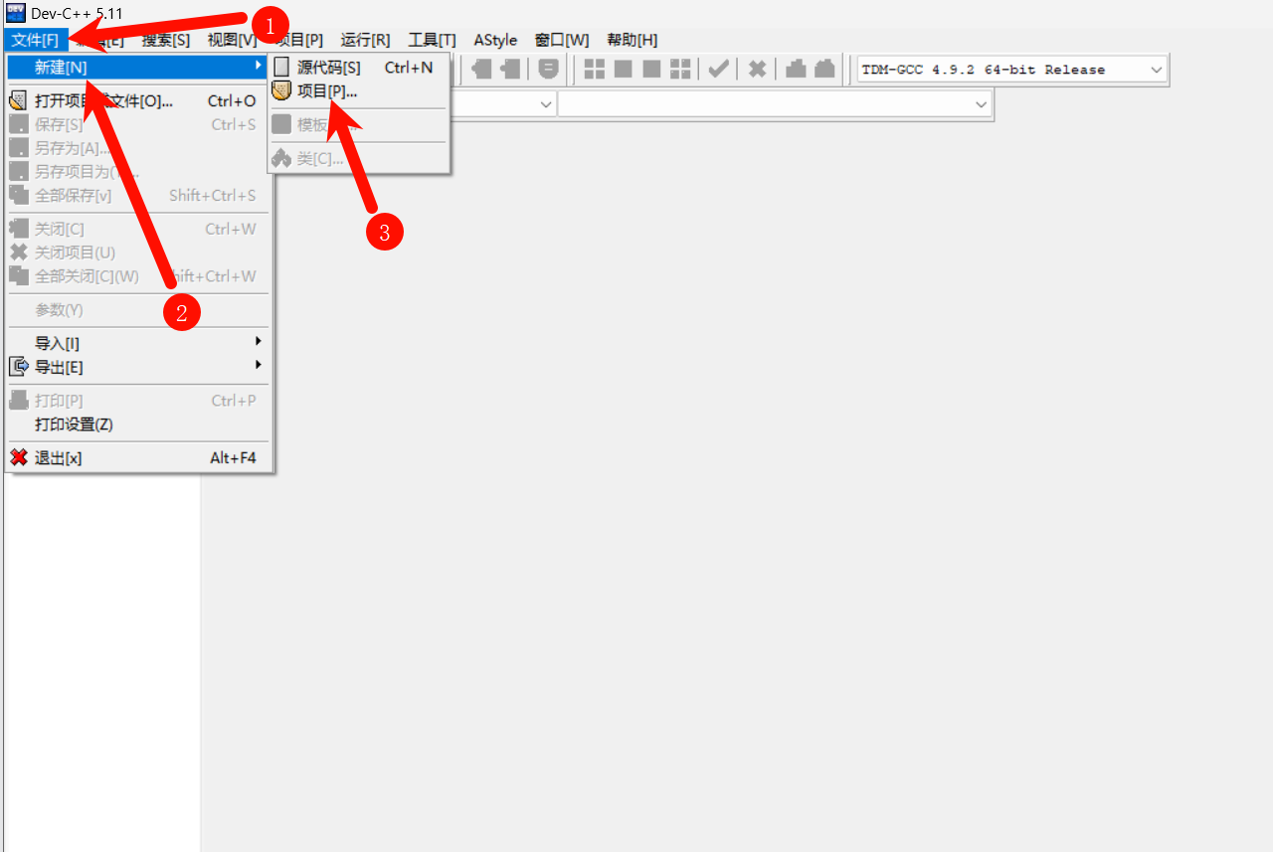1273x852 pixels.
Task: Click 全部保存[v] in the File menu
Action: click(137, 195)
